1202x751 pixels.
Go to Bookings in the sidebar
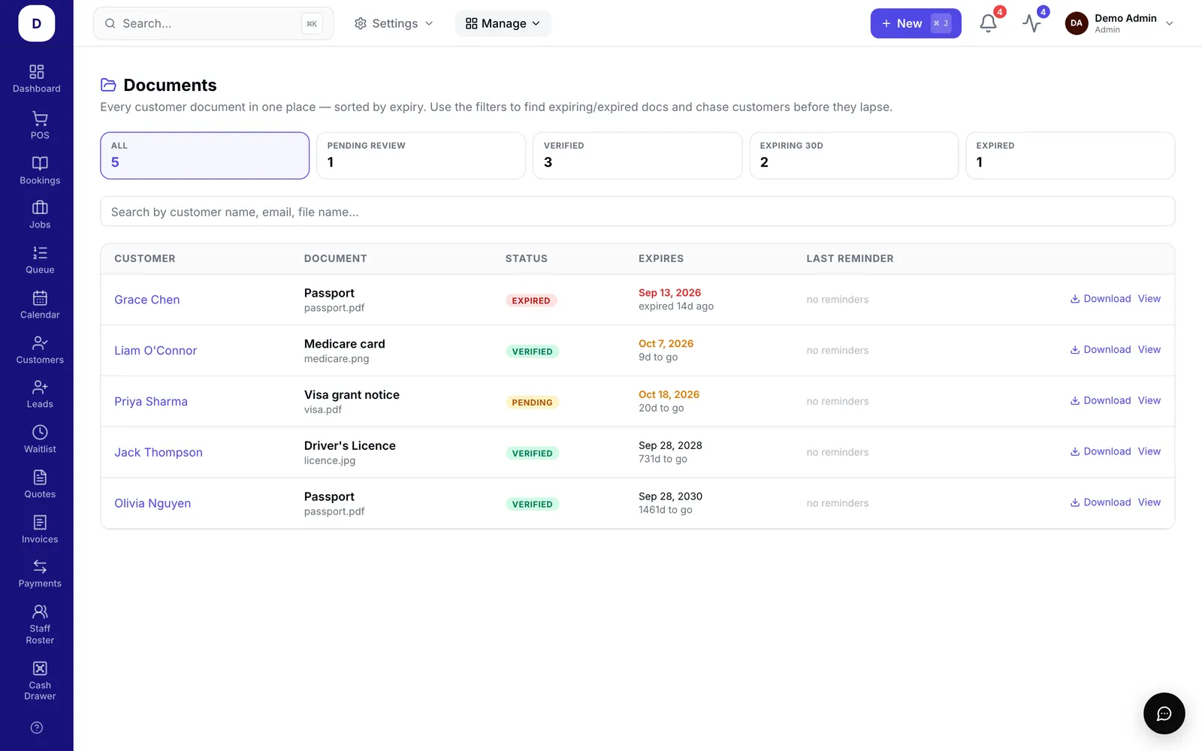tap(40, 170)
